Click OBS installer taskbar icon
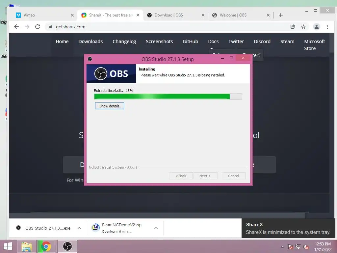The width and height of the screenshot is (337, 253). tap(67, 246)
